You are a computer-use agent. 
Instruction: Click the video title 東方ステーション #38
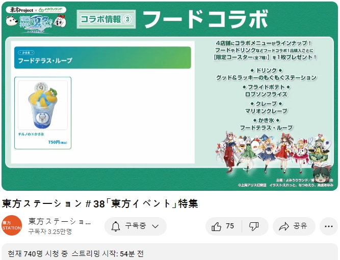(x=100, y=204)
